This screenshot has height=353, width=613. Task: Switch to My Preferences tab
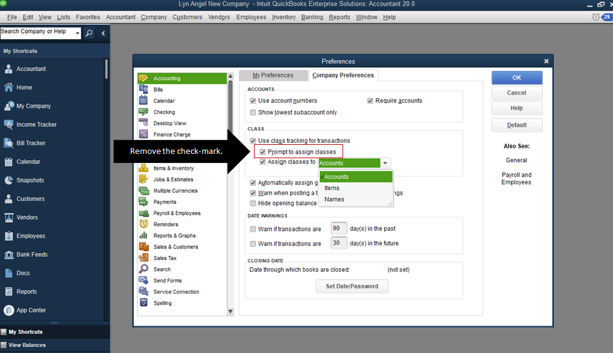click(273, 76)
